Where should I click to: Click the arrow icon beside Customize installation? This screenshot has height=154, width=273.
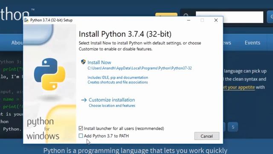[x=84, y=100]
